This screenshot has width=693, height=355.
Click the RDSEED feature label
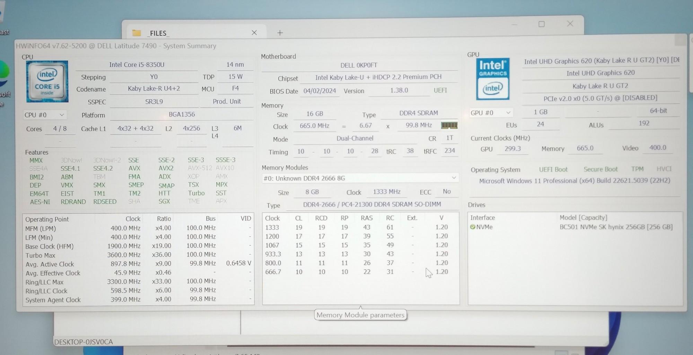tap(105, 201)
